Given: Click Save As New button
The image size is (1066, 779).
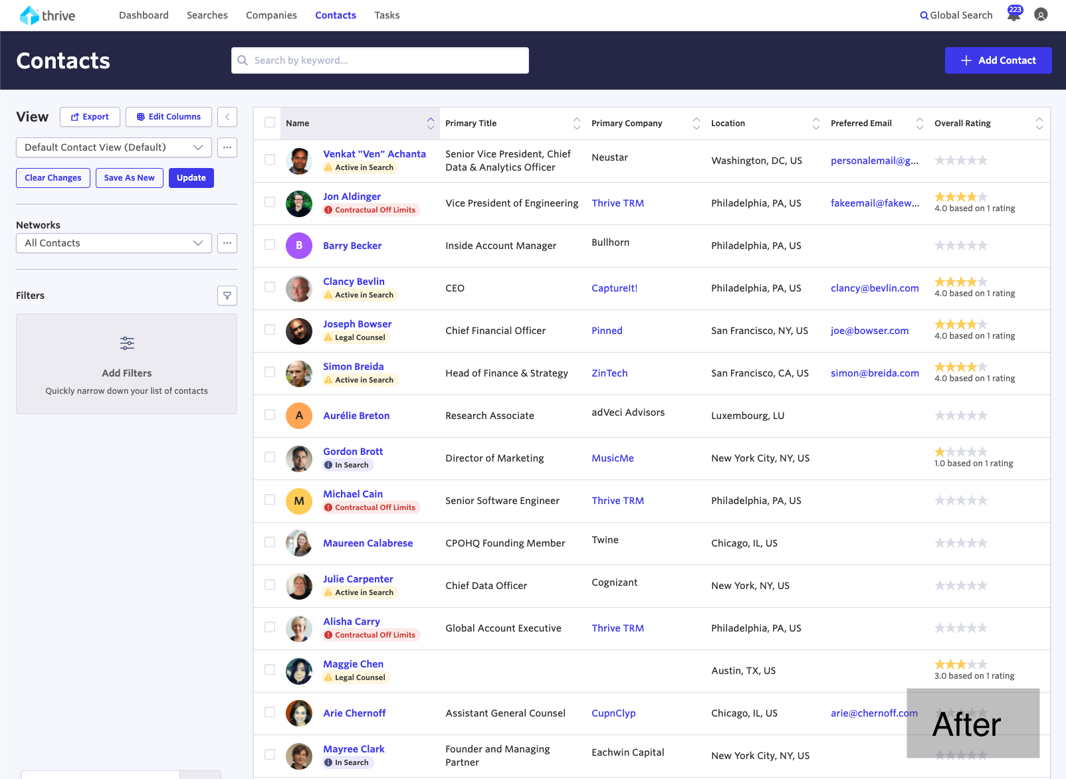Looking at the screenshot, I should 130,178.
